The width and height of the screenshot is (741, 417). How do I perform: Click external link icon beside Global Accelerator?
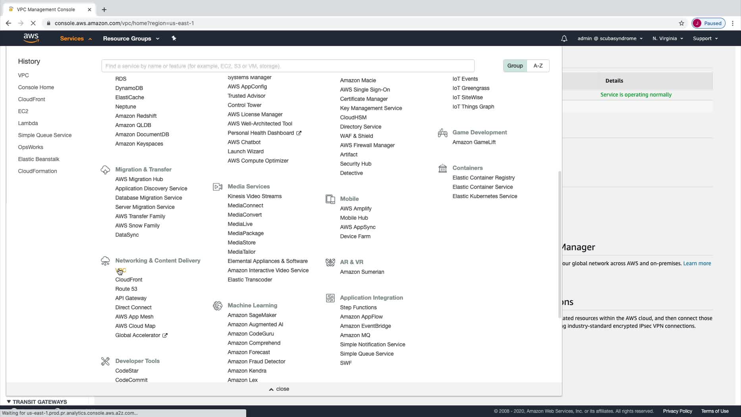(x=165, y=336)
